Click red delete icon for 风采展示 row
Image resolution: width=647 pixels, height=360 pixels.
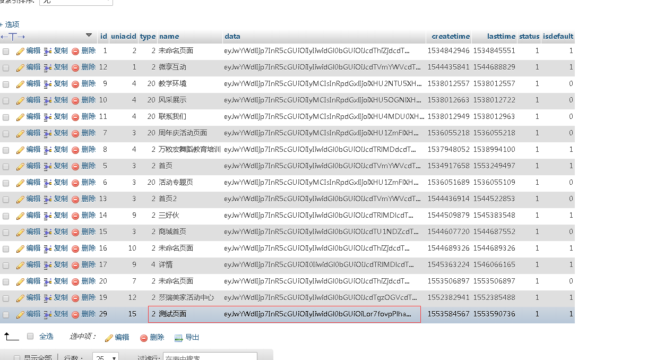(75, 100)
